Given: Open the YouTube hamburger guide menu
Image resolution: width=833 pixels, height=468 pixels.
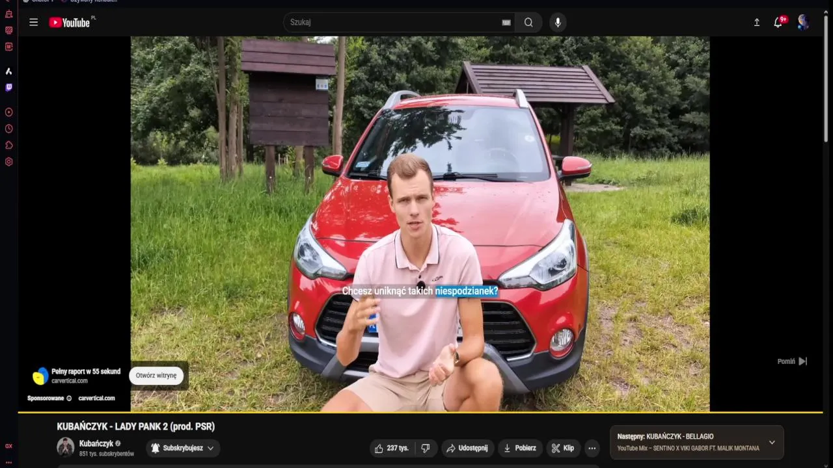Looking at the screenshot, I should (33, 22).
